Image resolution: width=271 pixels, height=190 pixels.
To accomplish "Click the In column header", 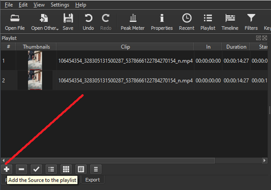I will pos(208,47).
